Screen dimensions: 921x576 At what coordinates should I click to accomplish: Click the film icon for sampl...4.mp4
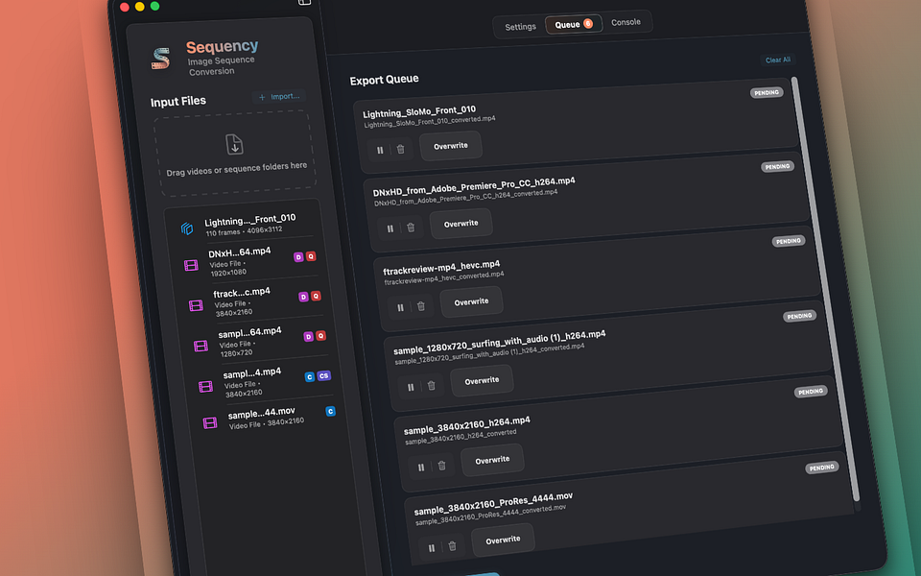coord(205,386)
